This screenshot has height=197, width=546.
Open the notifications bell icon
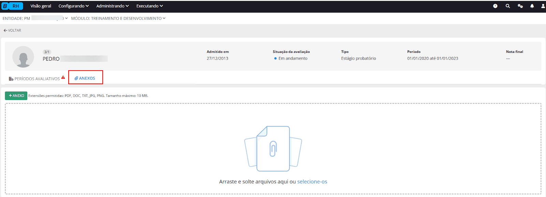click(x=532, y=6)
